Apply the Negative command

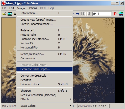[x=44, y=80]
